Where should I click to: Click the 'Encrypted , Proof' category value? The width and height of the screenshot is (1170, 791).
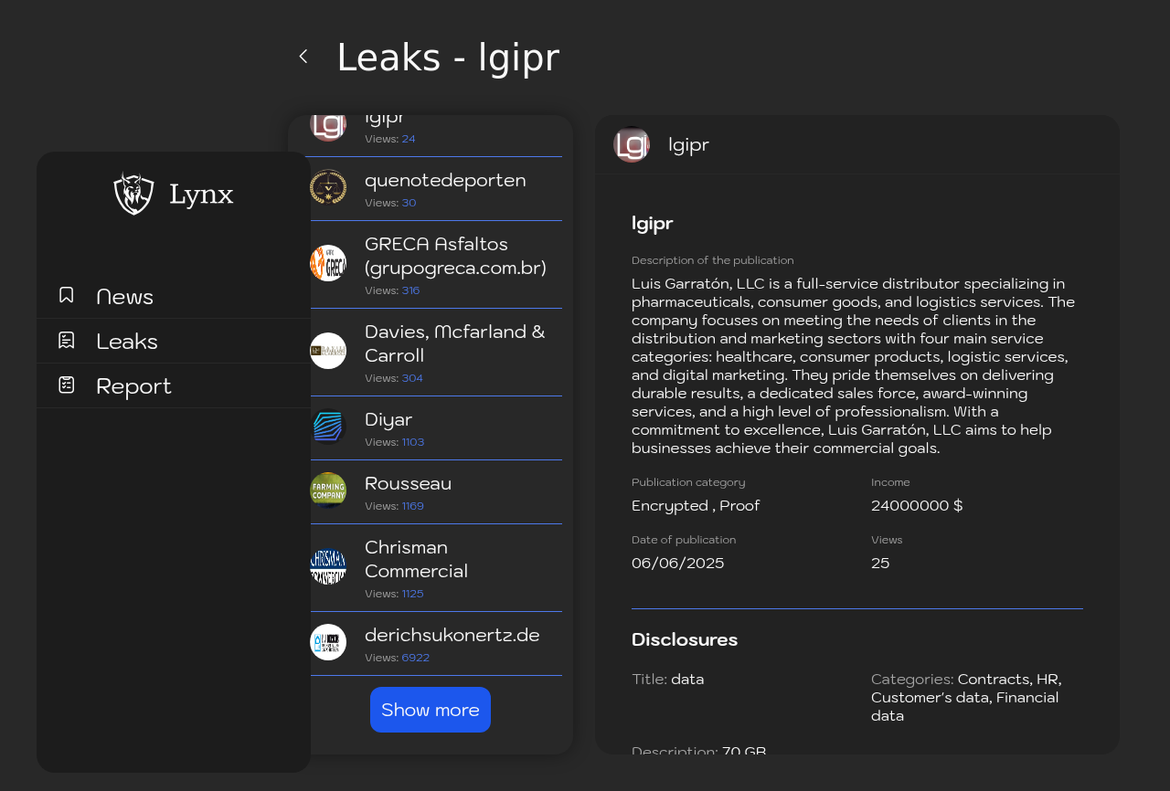pos(696,505)
